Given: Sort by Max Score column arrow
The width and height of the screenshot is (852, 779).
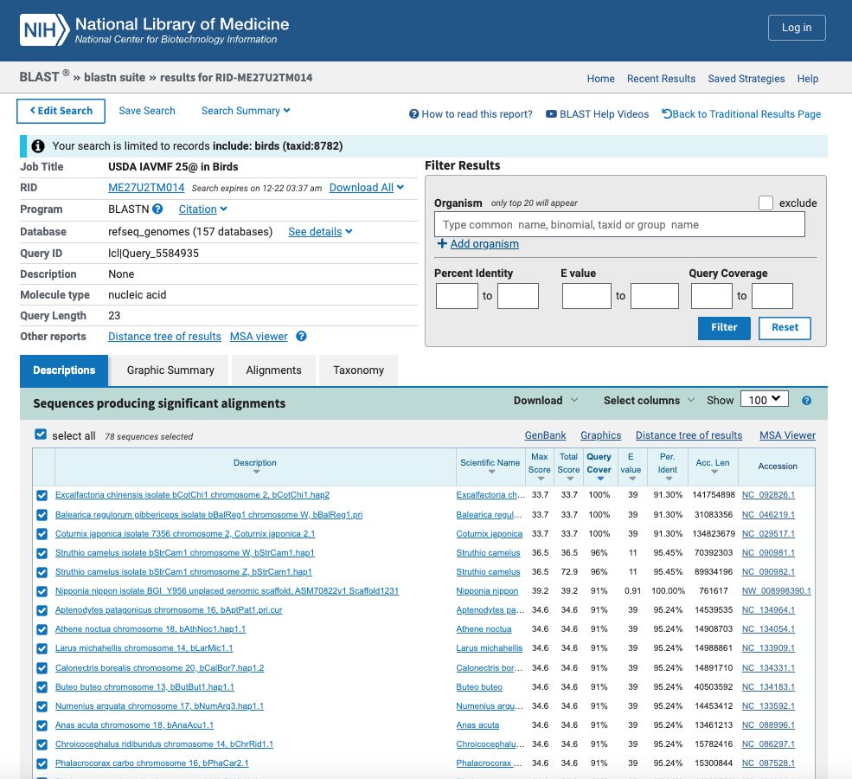Looking at the screenshot, I should pos(541,479).
